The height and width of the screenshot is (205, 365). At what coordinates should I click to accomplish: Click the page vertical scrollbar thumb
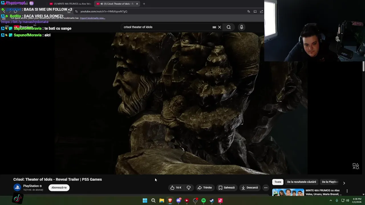coord(364,66)
